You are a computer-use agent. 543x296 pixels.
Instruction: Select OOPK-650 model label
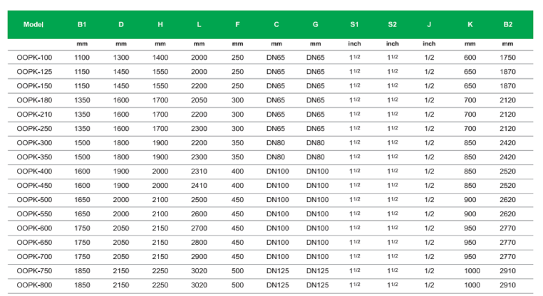pos(34,243)
